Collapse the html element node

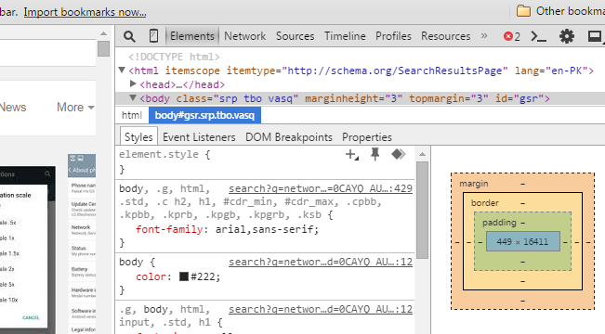click(122, 71)
